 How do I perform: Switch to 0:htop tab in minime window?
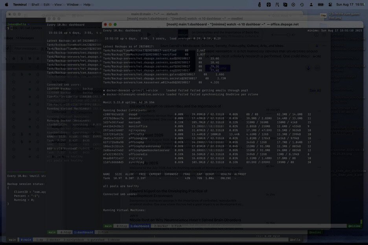click(x=122, y=226)
